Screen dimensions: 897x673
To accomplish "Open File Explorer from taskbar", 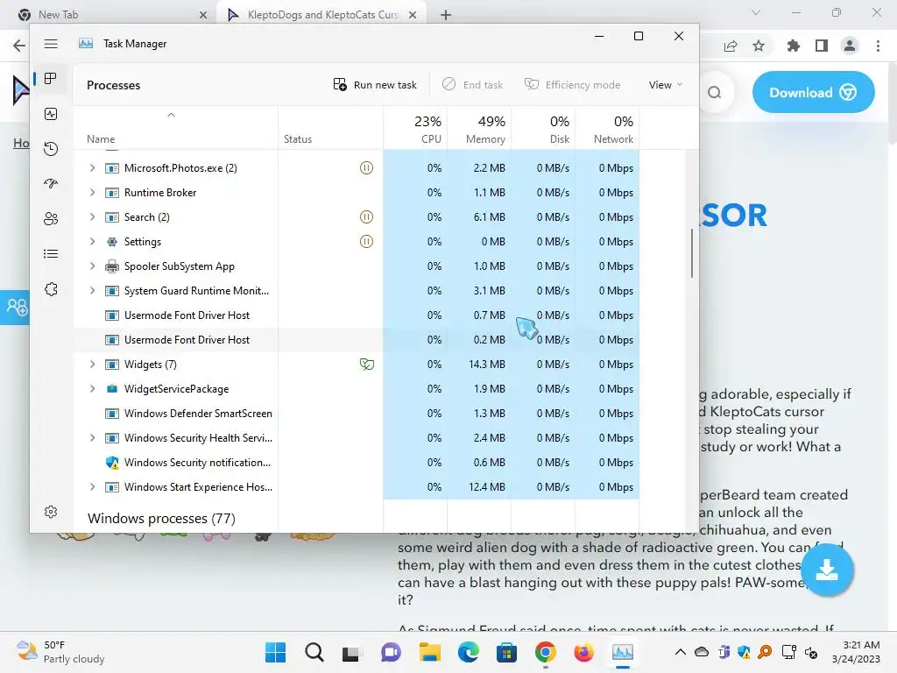I will click(429, 652).
